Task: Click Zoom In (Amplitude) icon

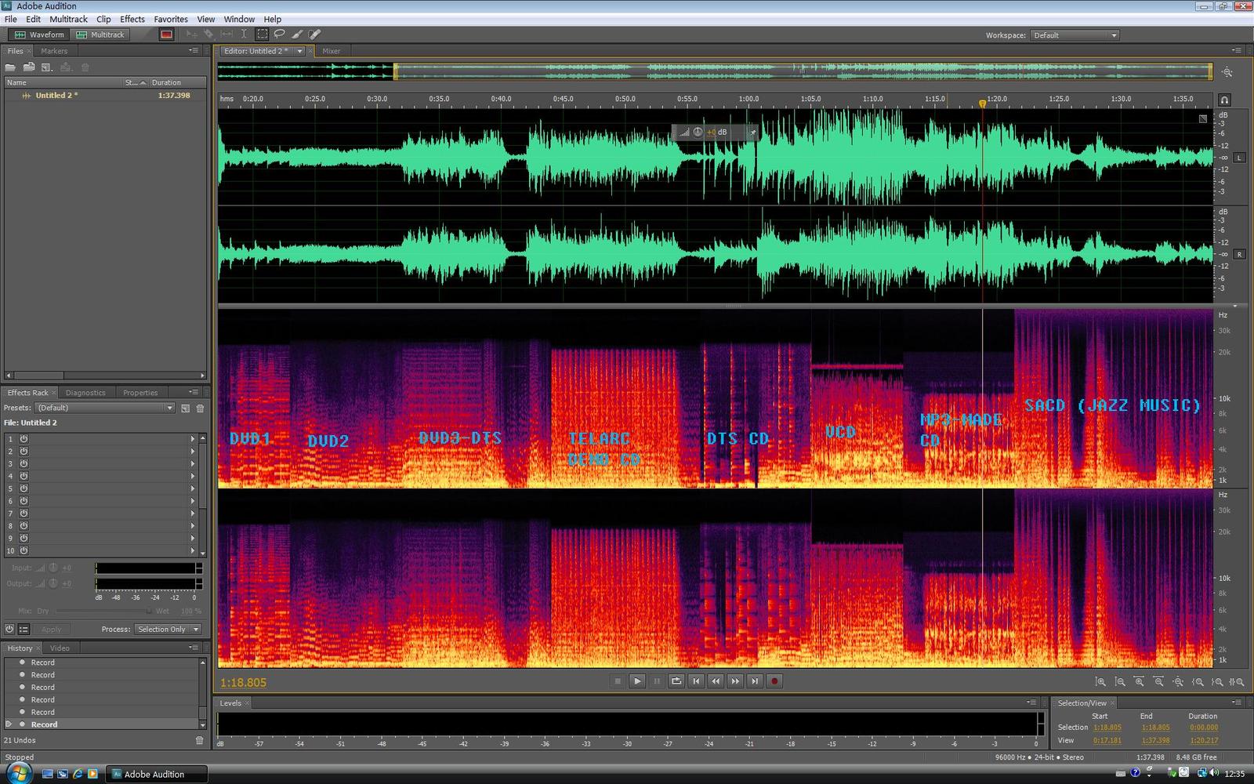Action: tap(1100, 682)
